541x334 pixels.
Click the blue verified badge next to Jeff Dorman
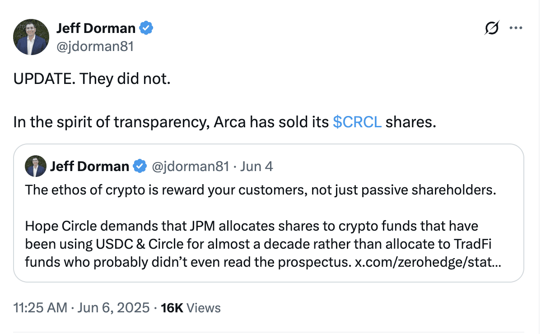[145, 28]
